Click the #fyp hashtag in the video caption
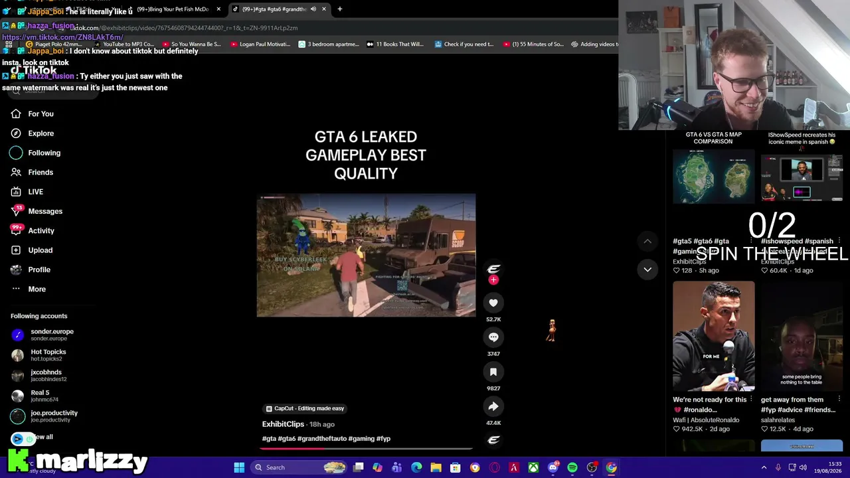The width and height of the screenshot is (850, 478). 384,439
